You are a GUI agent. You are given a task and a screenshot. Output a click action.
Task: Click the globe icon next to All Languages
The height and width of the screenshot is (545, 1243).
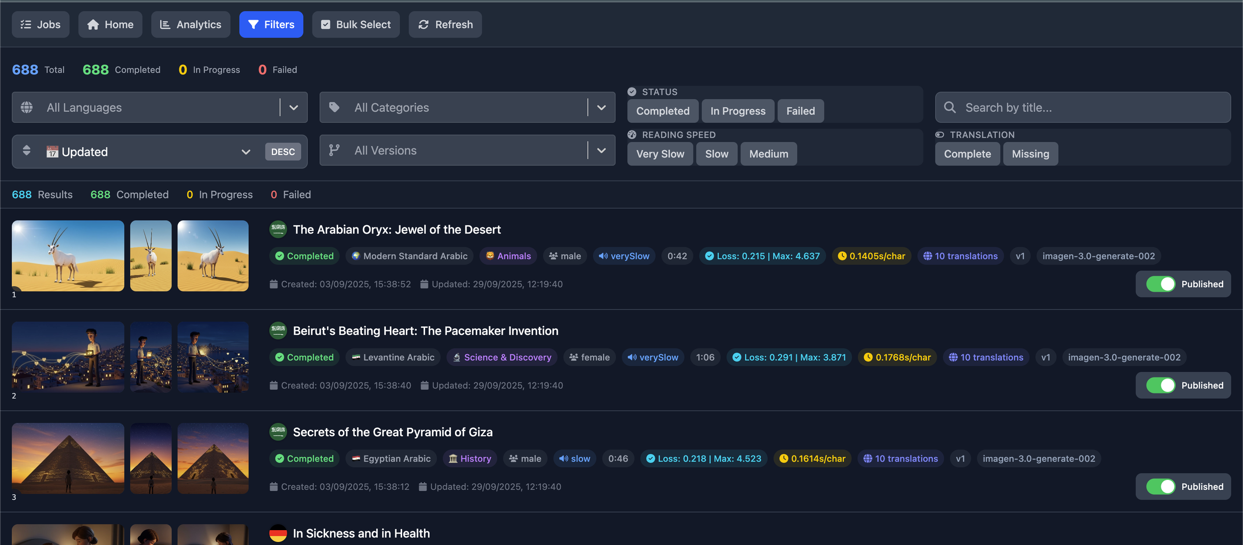click(x=28, y=107)
